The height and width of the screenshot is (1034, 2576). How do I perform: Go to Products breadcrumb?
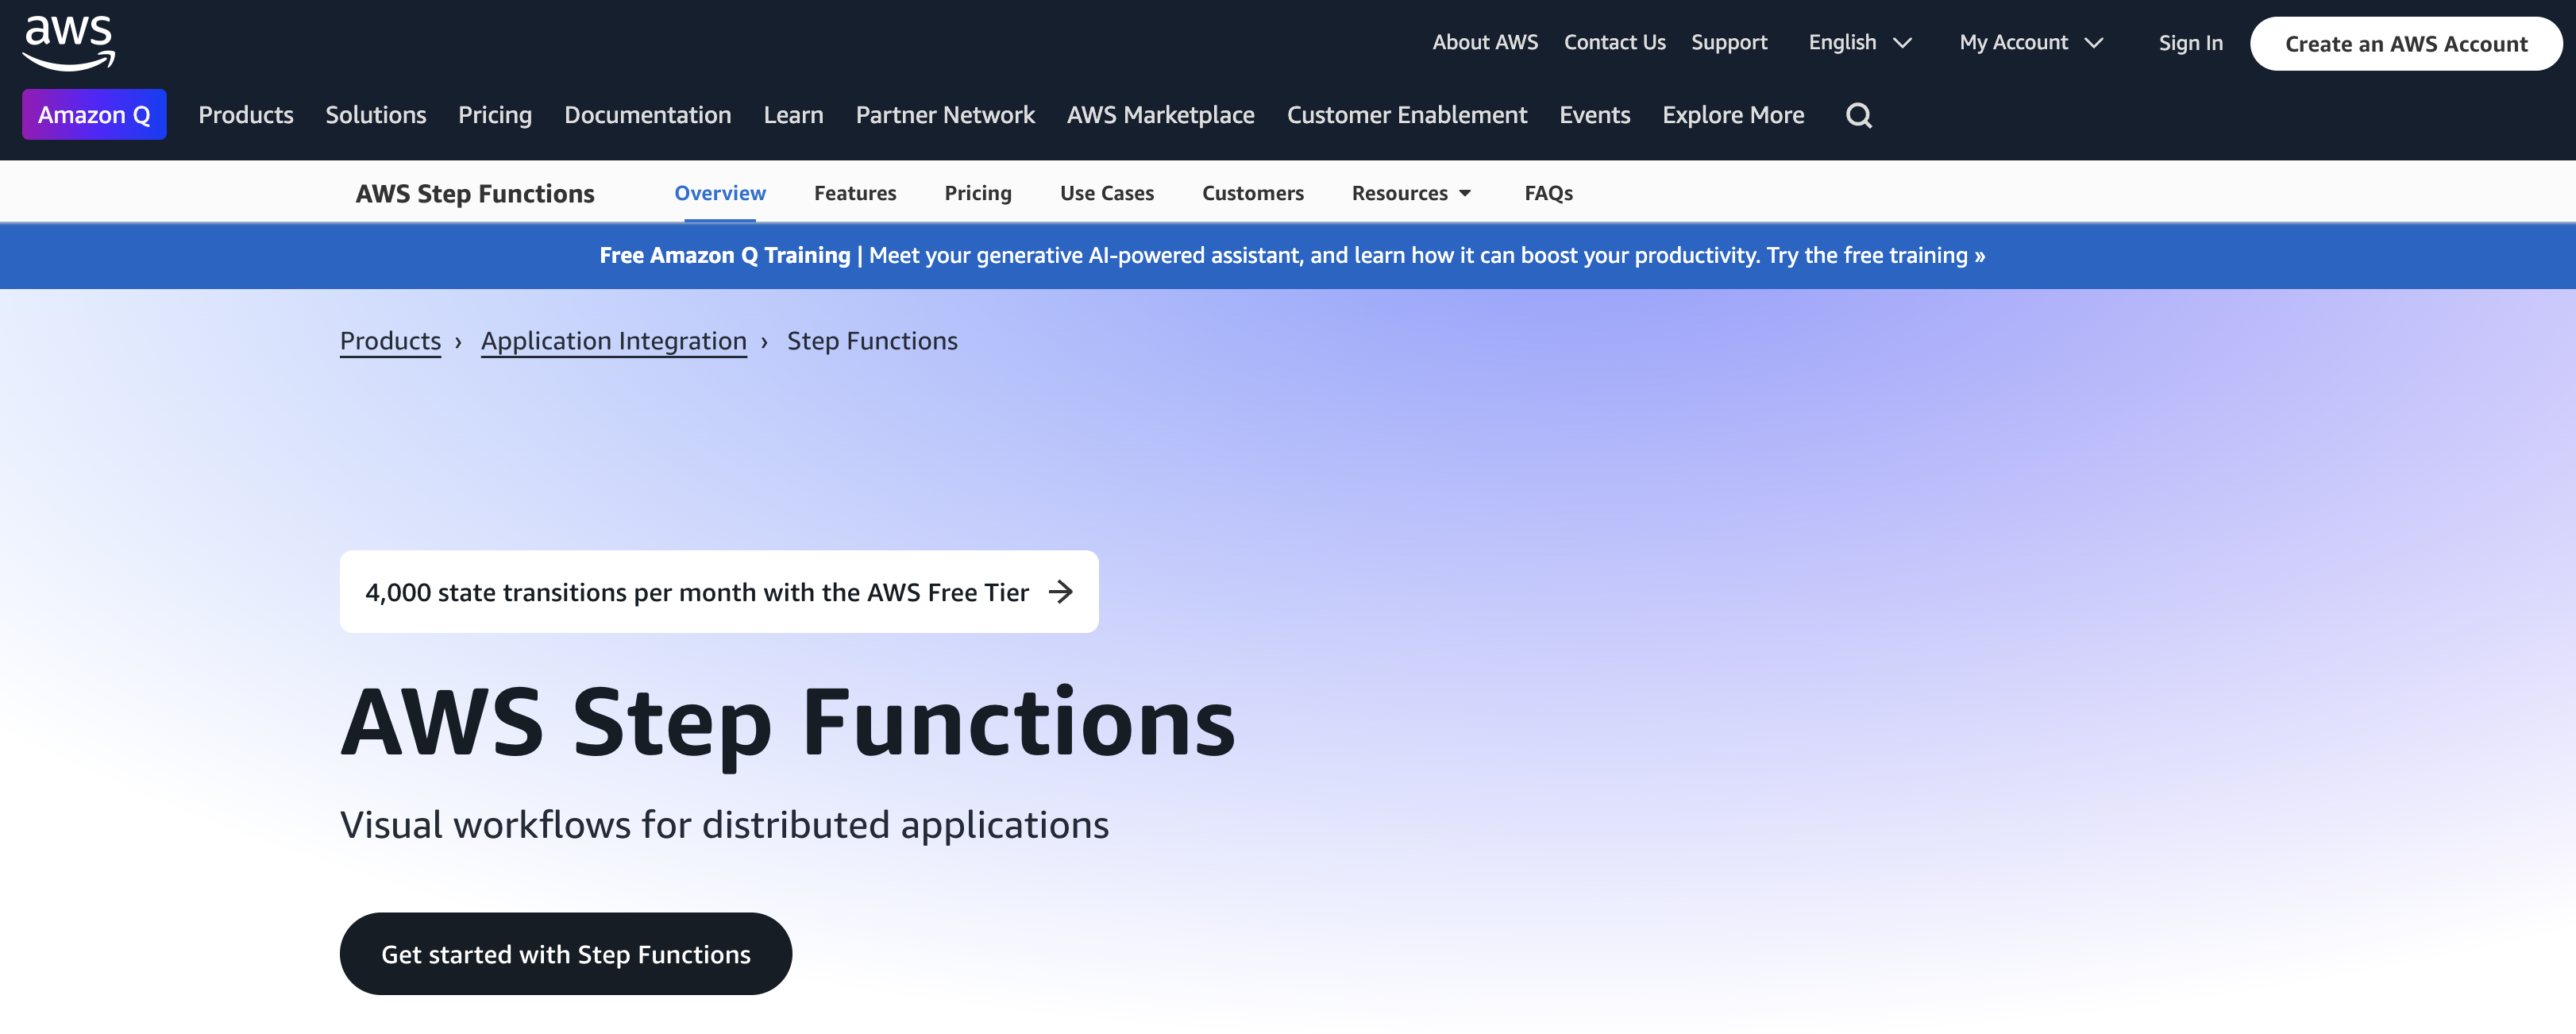[x=390, y=341]
